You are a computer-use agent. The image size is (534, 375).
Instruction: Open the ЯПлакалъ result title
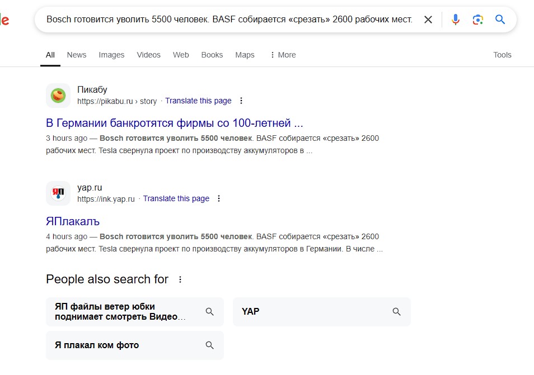[x=73, y=222]
